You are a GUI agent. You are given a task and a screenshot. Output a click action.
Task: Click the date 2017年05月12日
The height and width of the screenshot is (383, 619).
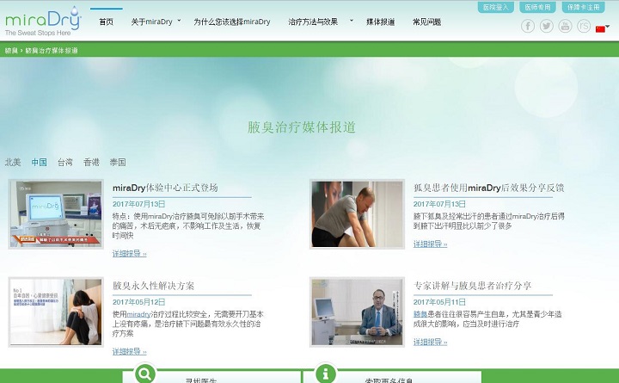click(138, 302)
